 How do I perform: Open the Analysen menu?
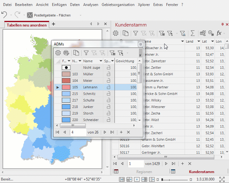click(x=91, y=5)
